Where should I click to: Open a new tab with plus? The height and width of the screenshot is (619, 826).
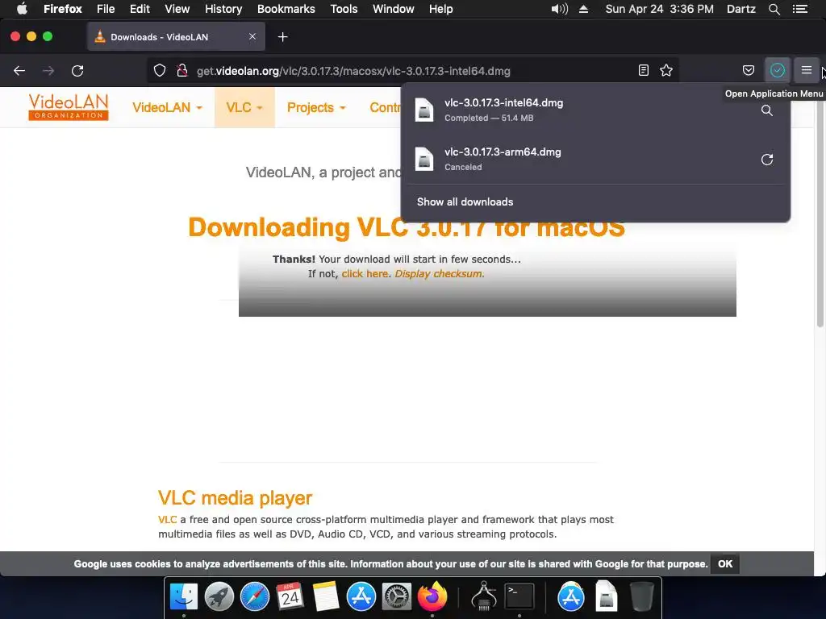(283, 37)
